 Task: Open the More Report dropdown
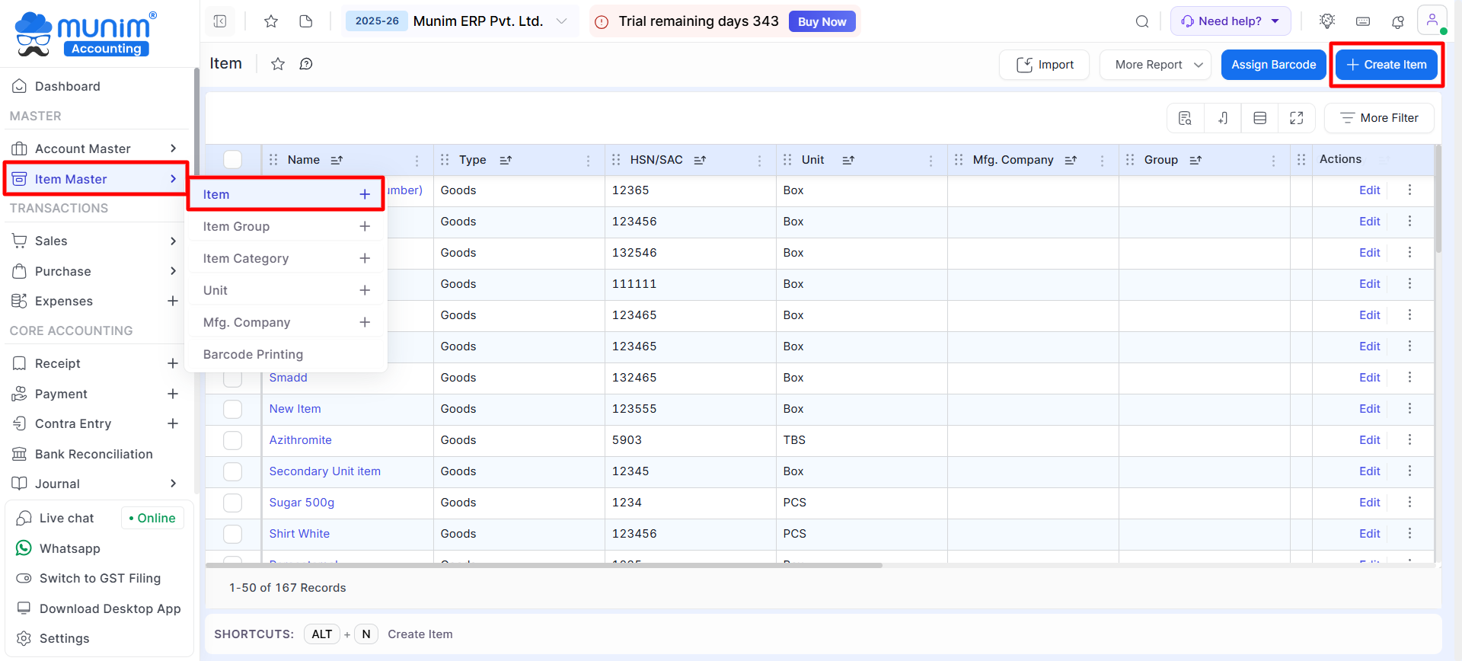click(x=1155, y=65)
